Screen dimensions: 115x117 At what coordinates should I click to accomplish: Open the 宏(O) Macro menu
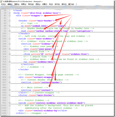51,4
